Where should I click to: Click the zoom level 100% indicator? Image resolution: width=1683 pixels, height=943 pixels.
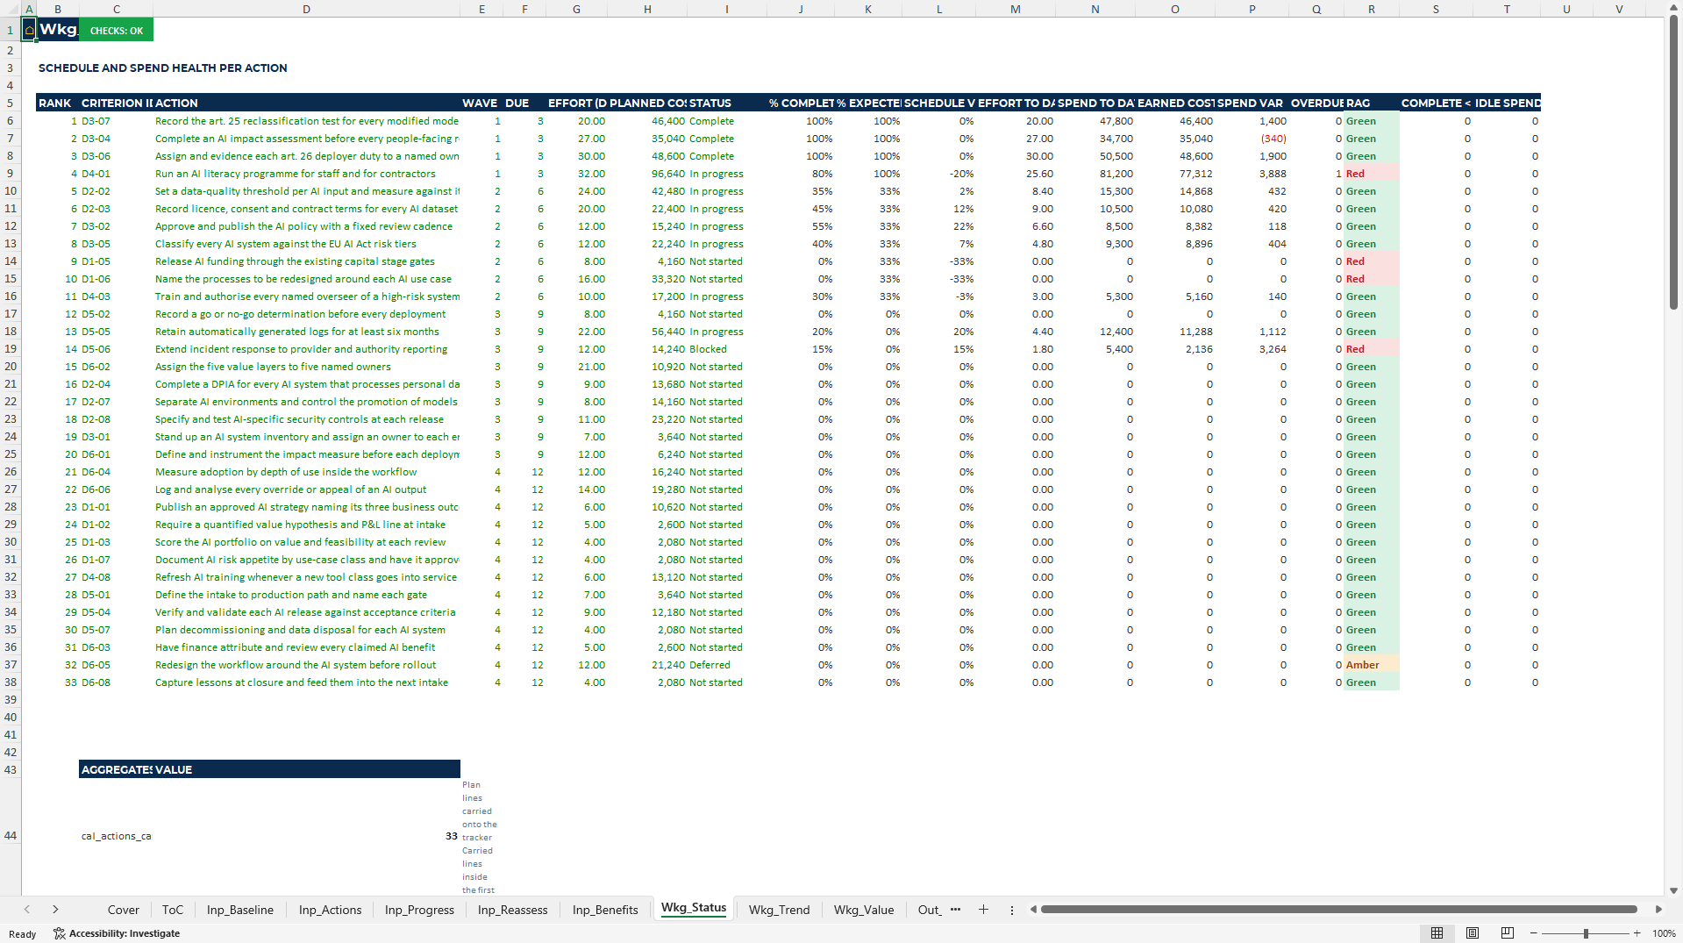tap(1664, 933)
